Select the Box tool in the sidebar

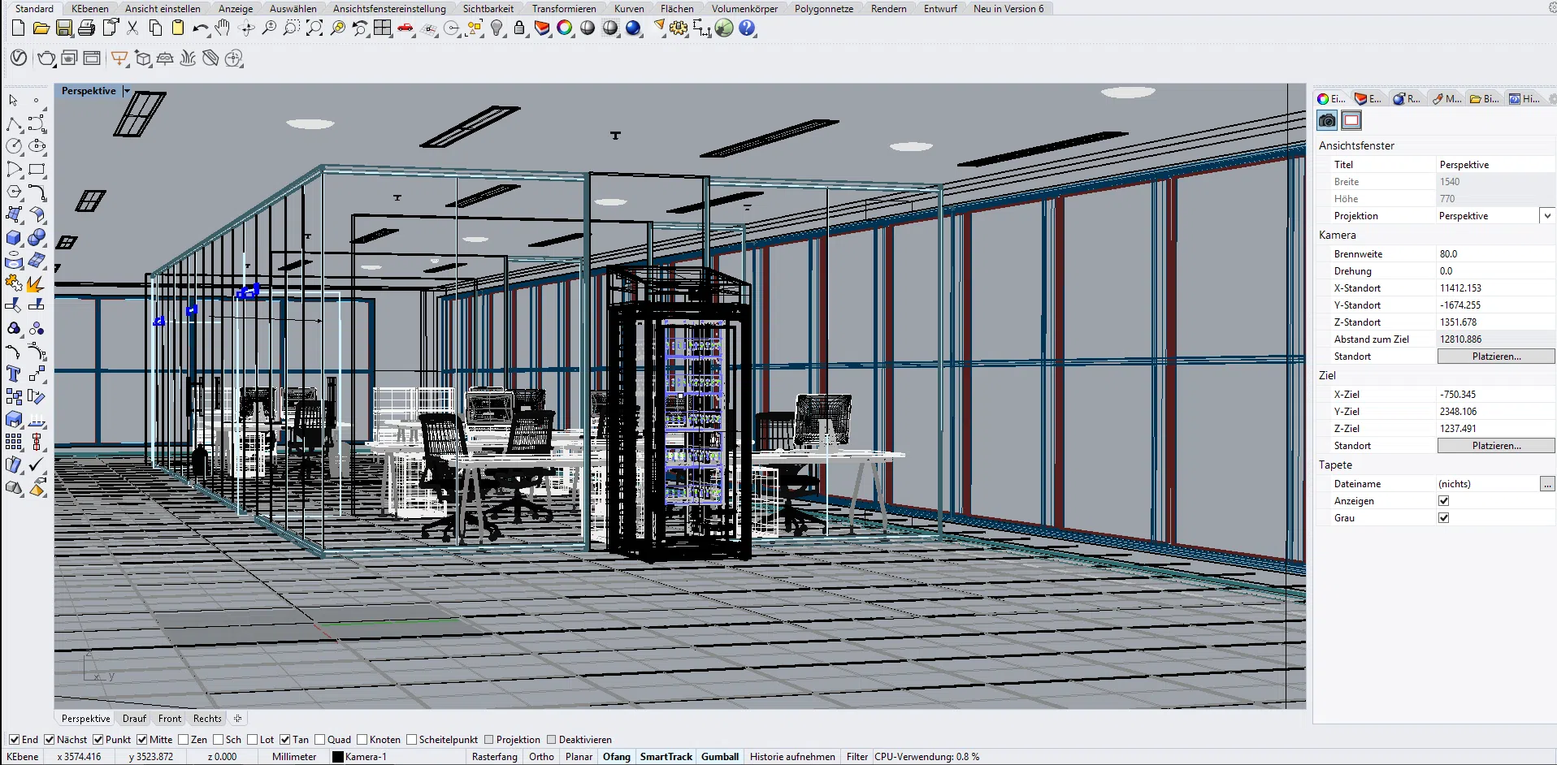coord(14,238)
